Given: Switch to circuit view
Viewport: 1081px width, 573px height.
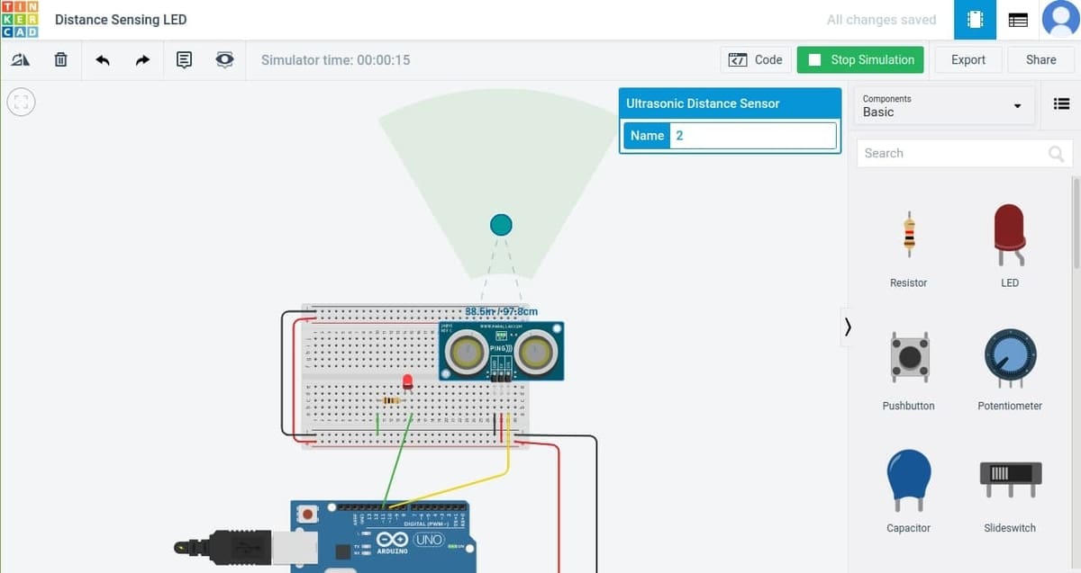Looking at the screenshot, I should pos(975,20).
